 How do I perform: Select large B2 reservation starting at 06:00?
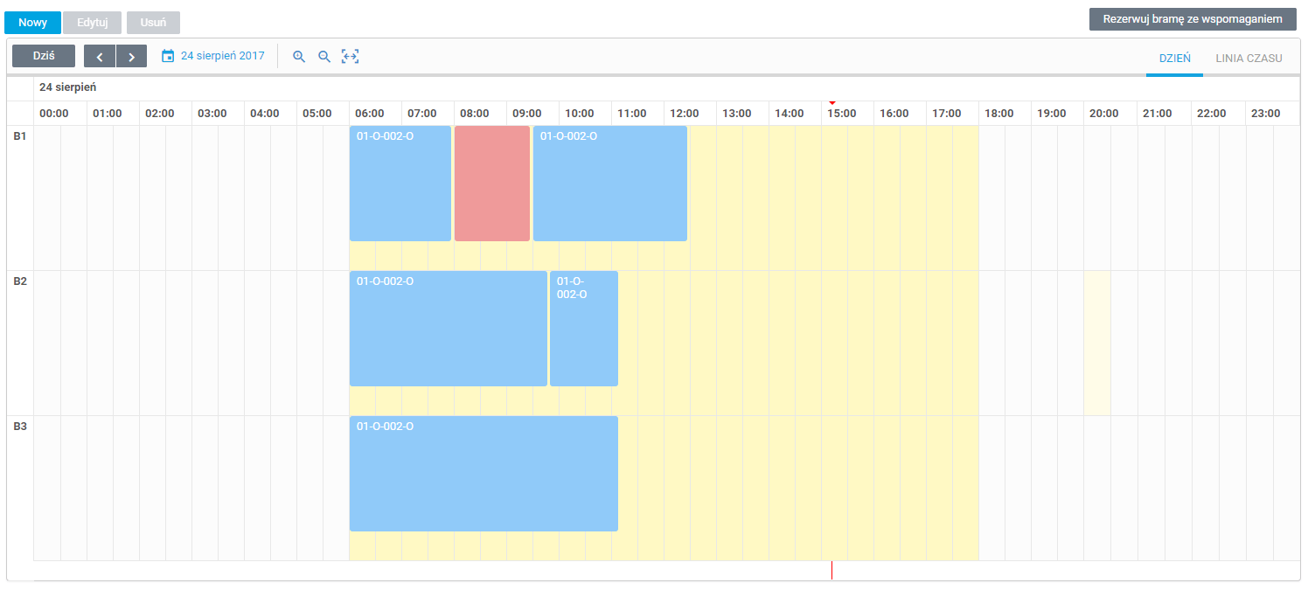[x=449, y=329]
